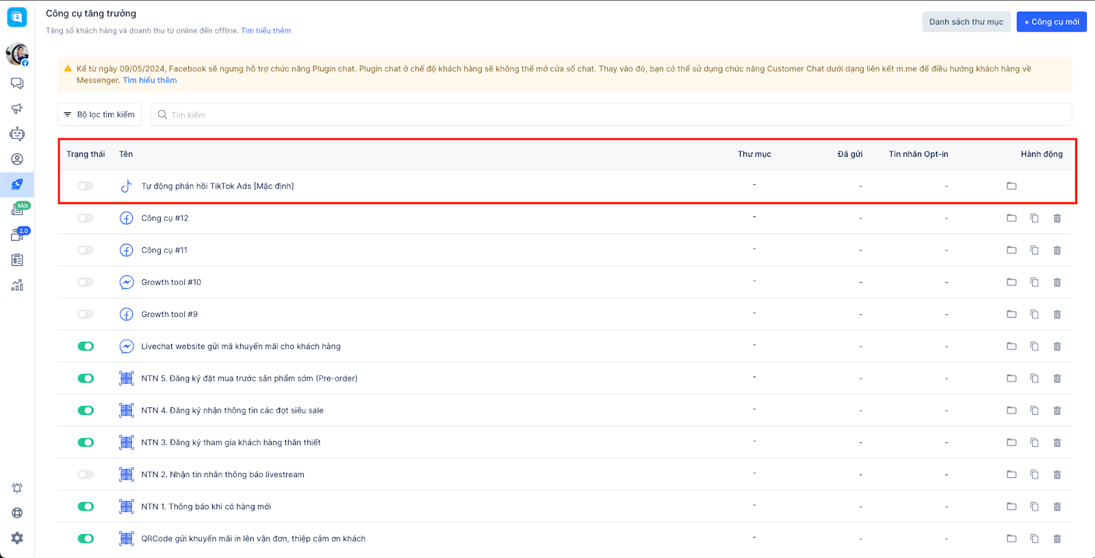Open Tìm hiểu thêm link in warning banner
The height and width of the screenshot is (558, 1095).
click(x=150, y=80)
